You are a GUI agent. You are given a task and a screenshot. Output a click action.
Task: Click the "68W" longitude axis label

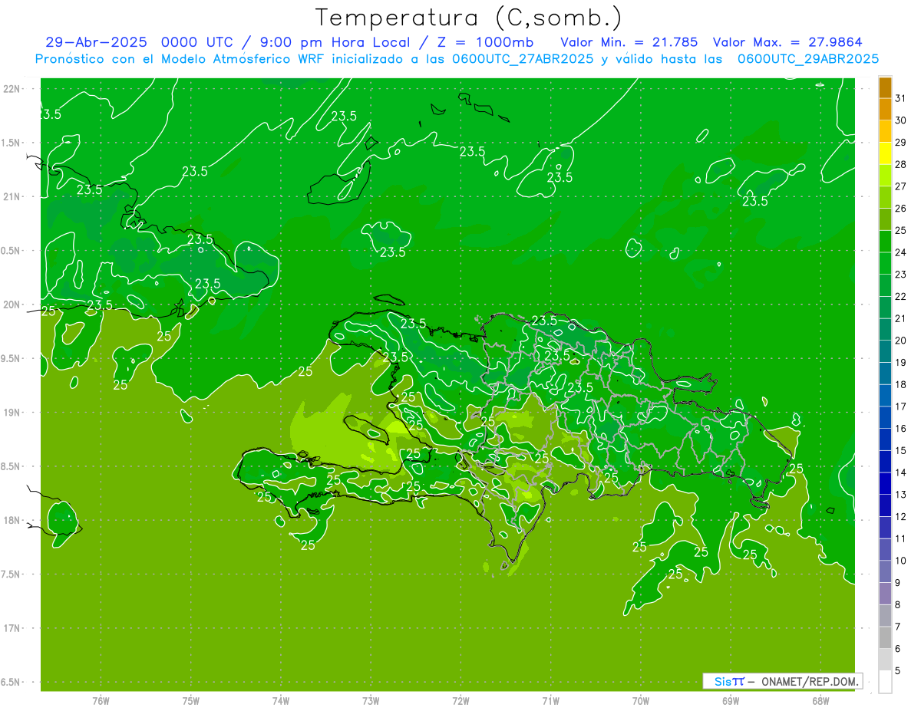pos(820,701)
